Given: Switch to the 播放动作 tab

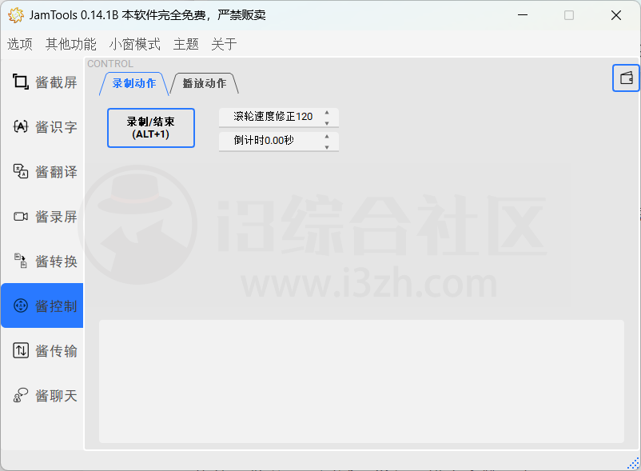Looking at the screenshot, I should point(204,83).
